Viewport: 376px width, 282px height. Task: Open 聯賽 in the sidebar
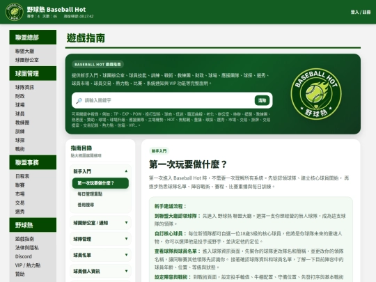point(20,185)
